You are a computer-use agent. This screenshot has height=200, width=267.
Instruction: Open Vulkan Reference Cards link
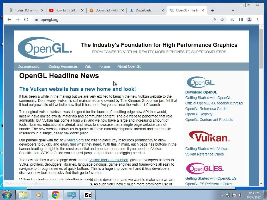pyautogui.click(x=204, y=154)
